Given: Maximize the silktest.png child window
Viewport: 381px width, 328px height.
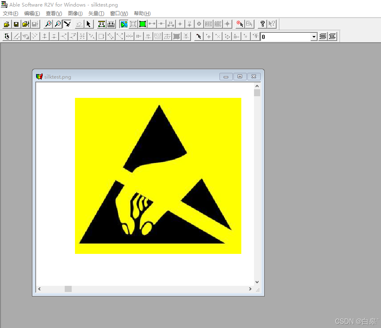Looking at the screenshot, I should pos(240,77).
